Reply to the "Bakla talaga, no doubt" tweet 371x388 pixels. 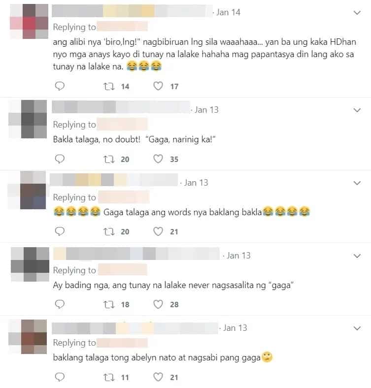pyautogui.click(x=60, y=159)
